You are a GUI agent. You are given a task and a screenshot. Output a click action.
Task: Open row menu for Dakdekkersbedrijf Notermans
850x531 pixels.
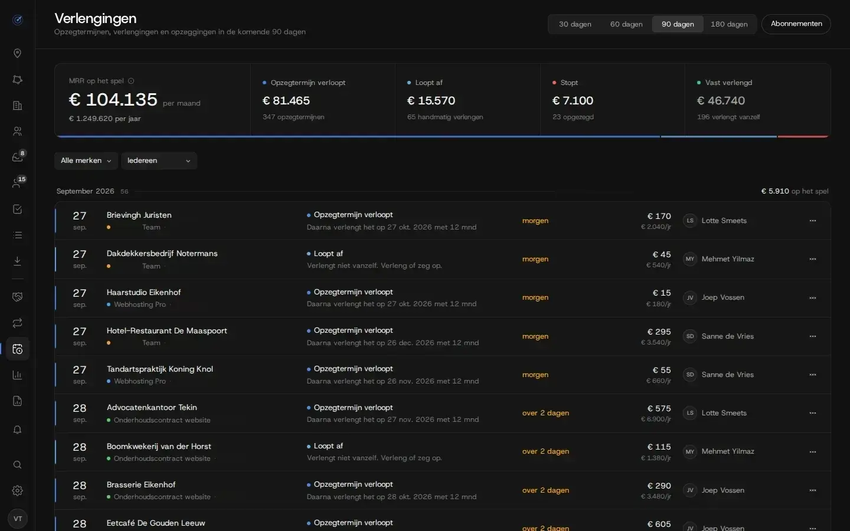(813, 259)
